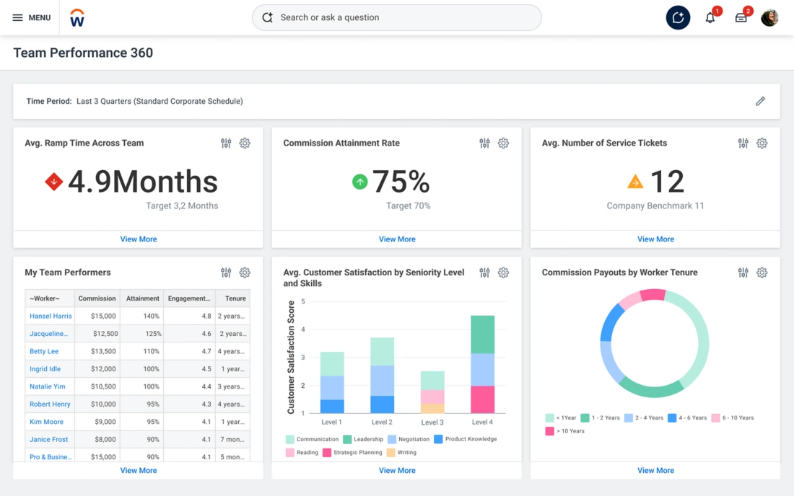Open gear settings on My Team Performers card
Screen dimensions: 794x496
pos(245,273)
